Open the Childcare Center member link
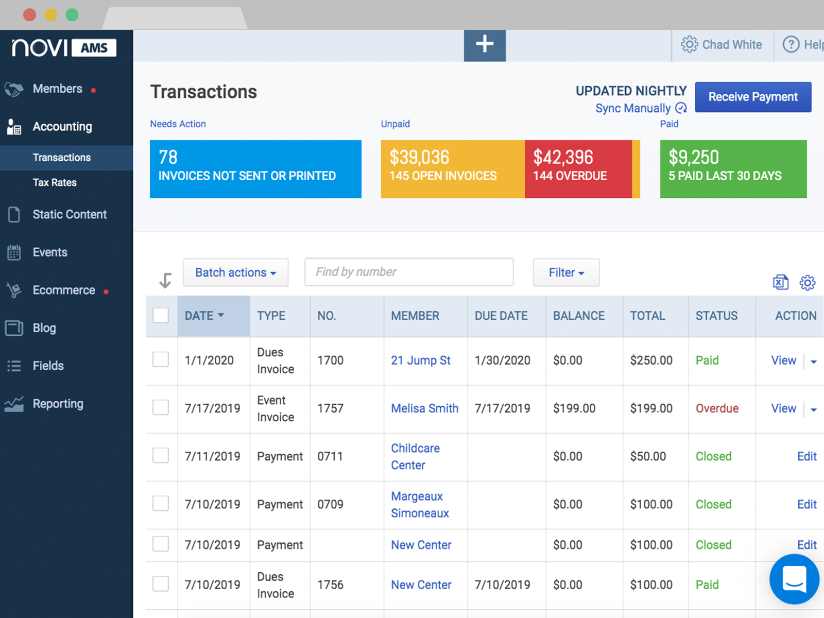The height and width of the screenshot is (618, 824). [415, 457]
